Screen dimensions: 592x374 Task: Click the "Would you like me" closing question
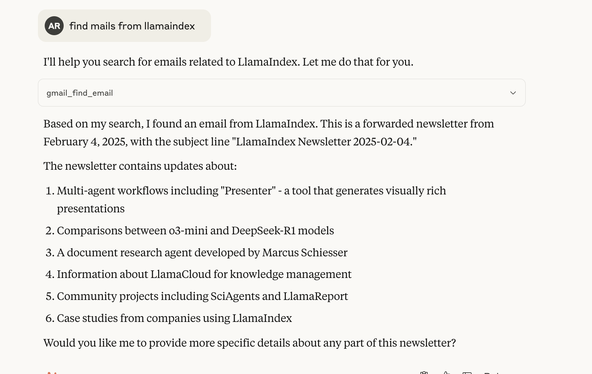click(x=249, y=343)
